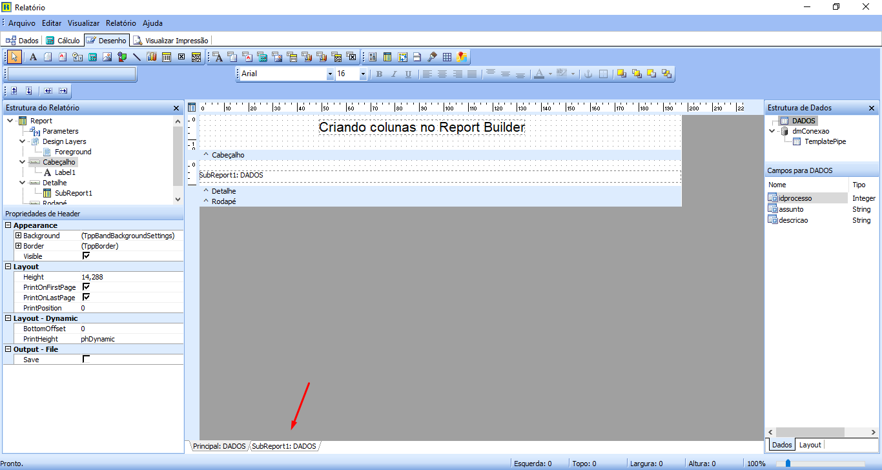The height and width of the screenshot is (470, 882).
Task: Collapse the Design Layers tree node
Action: (22, 141)
